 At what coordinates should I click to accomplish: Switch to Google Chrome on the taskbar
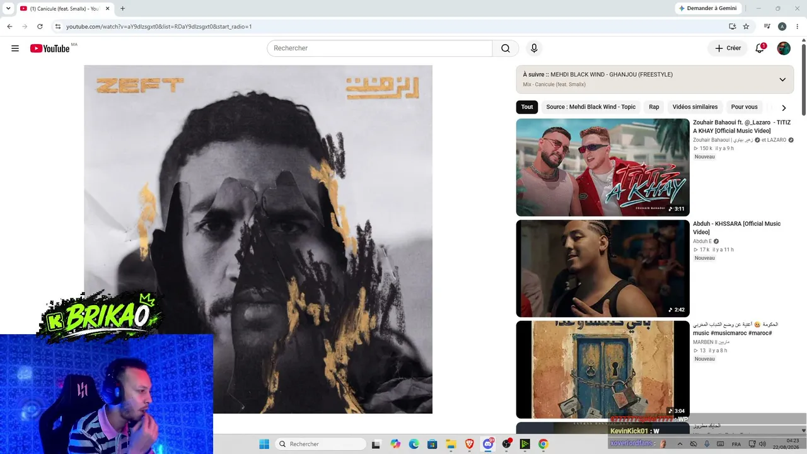(543, 444)
